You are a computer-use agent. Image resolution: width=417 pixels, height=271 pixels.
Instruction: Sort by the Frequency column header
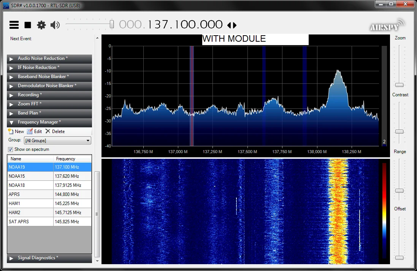pos(72,158)
